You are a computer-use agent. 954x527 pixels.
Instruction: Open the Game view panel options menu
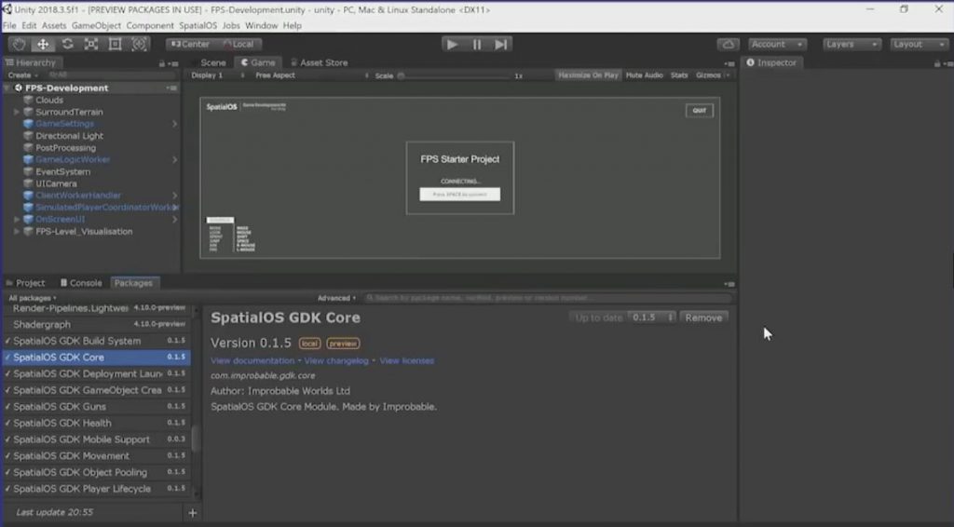729,63
